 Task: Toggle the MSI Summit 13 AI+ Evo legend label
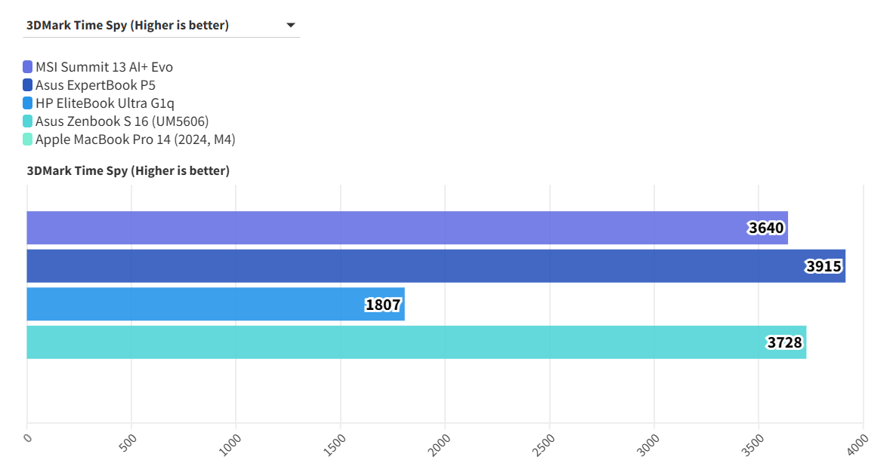pyautogui.click(x=104, y=67)
